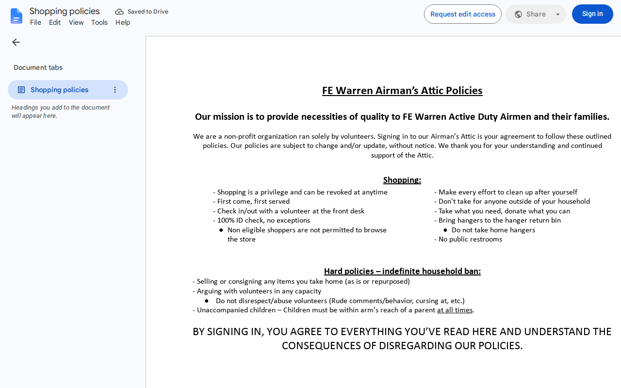Click the Hard policies – indefinite household ban heading
Viewport: 621px width, 388px height.
click(x=402, y=271)
